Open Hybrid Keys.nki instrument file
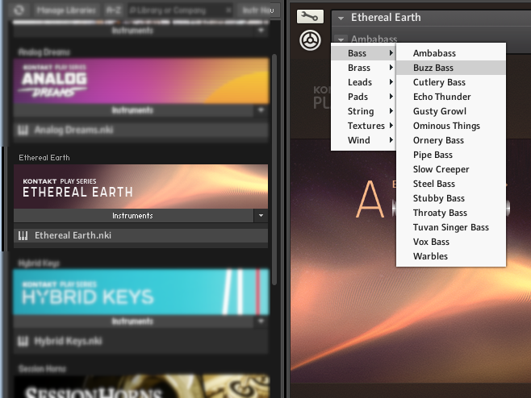The width and height of the screenshot is (531, 398). (x=141, y=342)
